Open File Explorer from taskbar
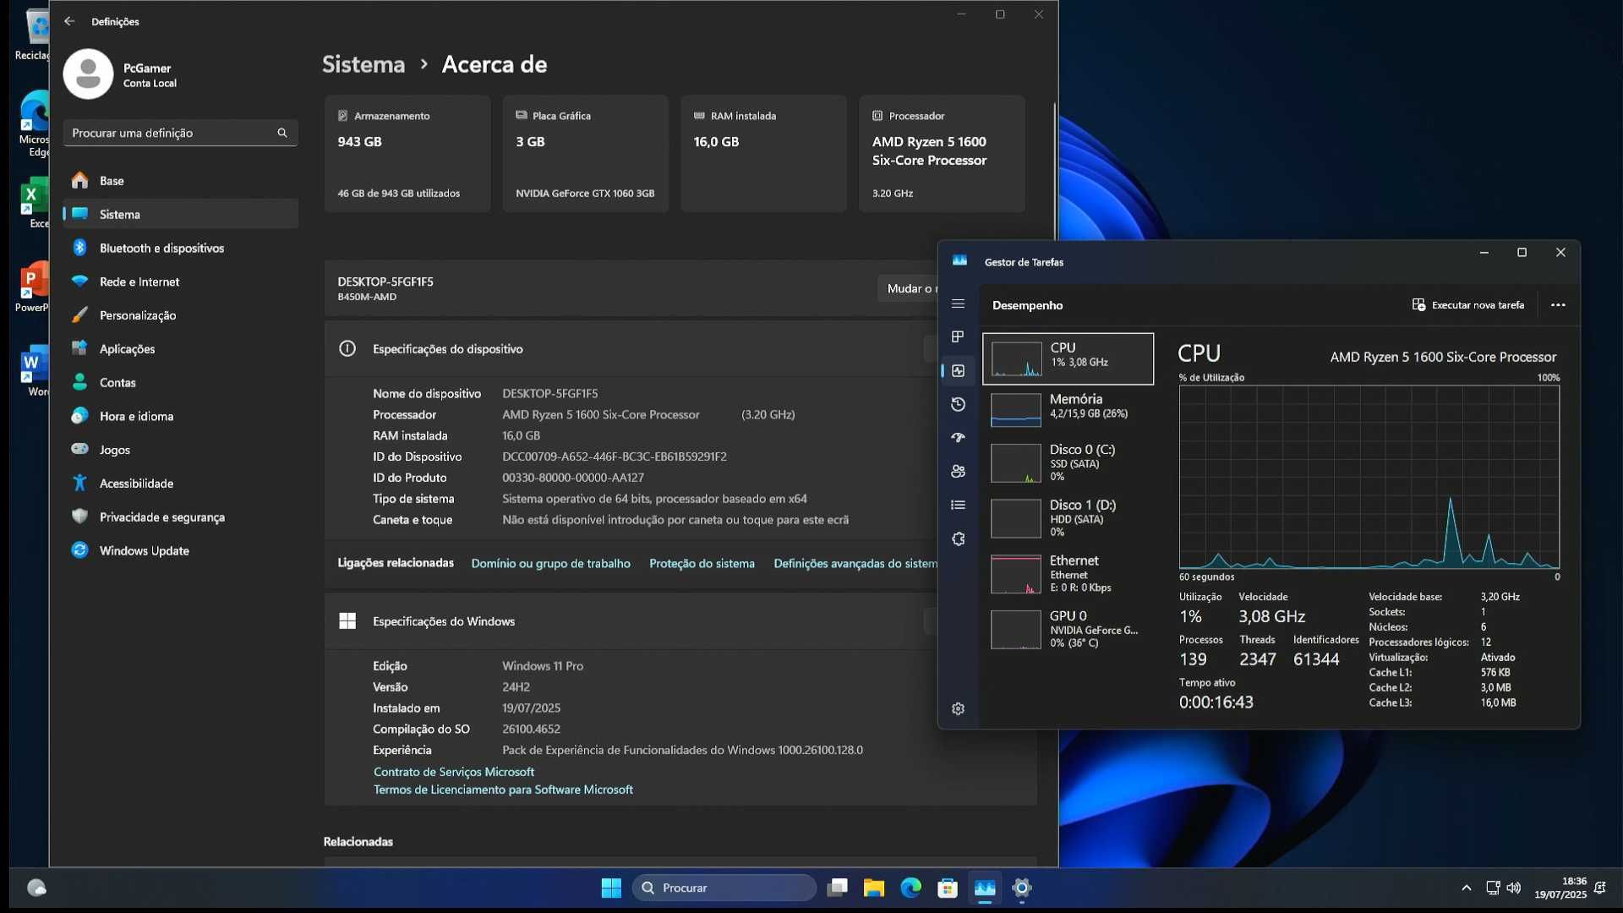The width and height of the screenshot is (1623, 913). point(874,888)
